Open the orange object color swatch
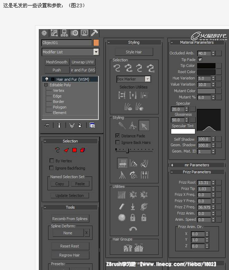The width and height of the screenshot is (229, 270). tap(96, 43)
